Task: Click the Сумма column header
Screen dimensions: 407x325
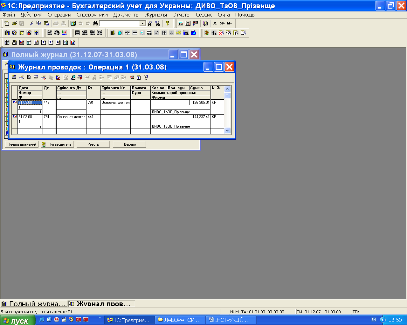Action: 200,88
